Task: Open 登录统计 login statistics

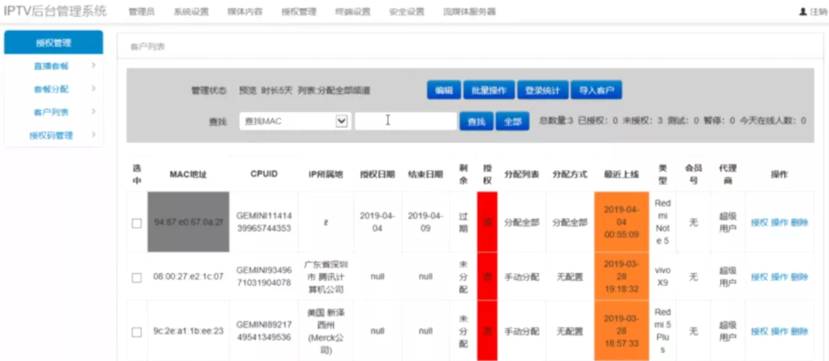Action: point(543,90)
